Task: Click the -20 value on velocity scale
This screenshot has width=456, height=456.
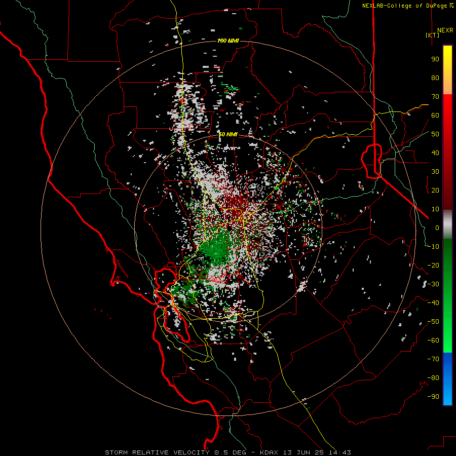Action: (x=433, y=265)
